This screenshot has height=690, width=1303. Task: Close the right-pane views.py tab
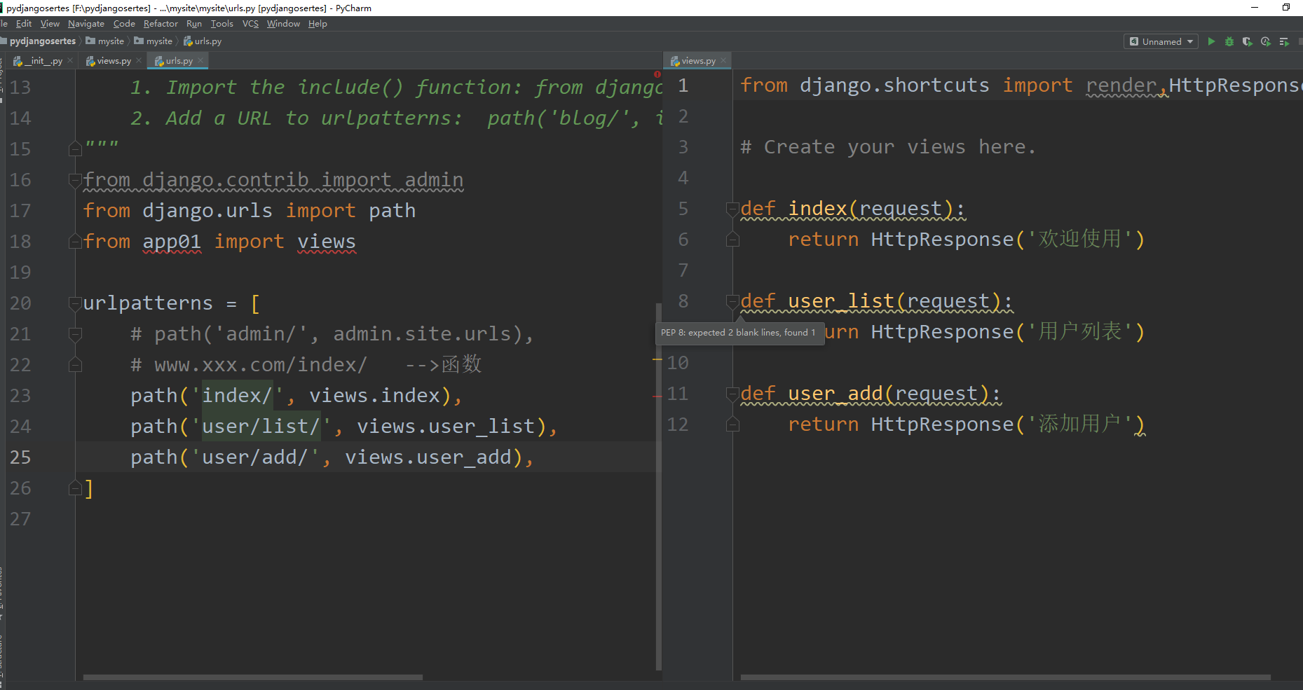point(723,61)
